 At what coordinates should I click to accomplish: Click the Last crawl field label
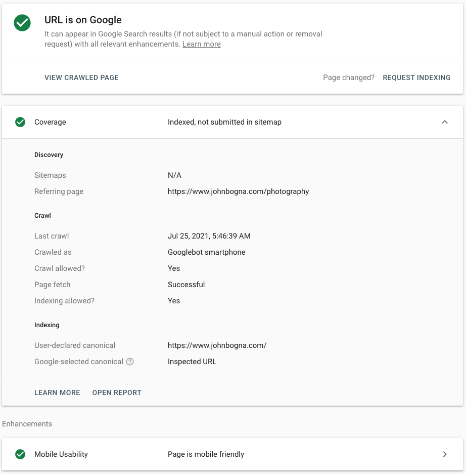pos(52,236)
